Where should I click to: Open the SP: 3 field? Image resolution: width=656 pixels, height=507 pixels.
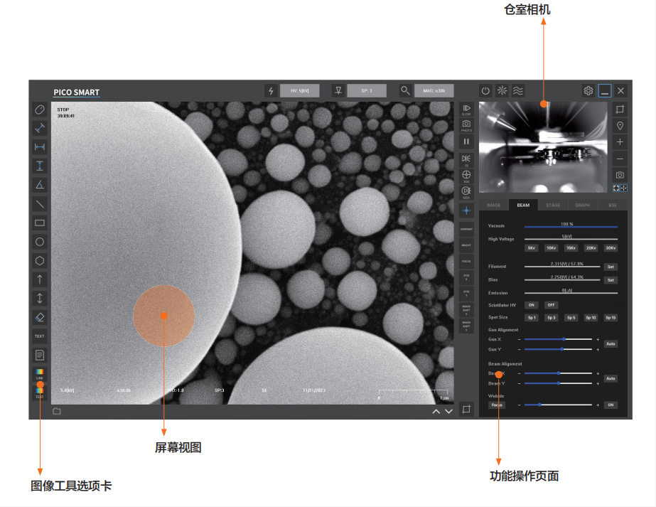(x=367, y=90)
